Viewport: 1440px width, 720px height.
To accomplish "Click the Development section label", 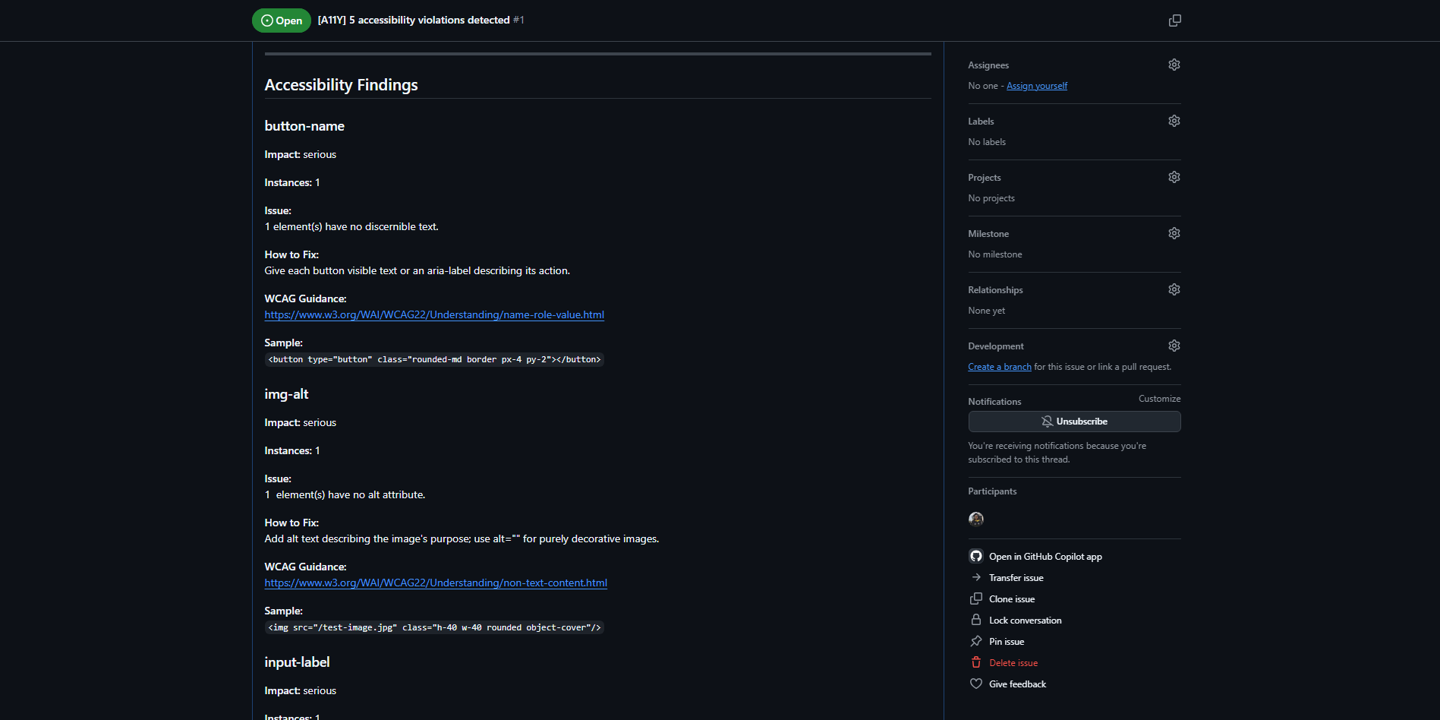I will pos(996,346).
